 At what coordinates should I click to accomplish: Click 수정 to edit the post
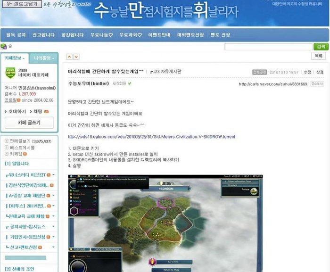point(307,72)
